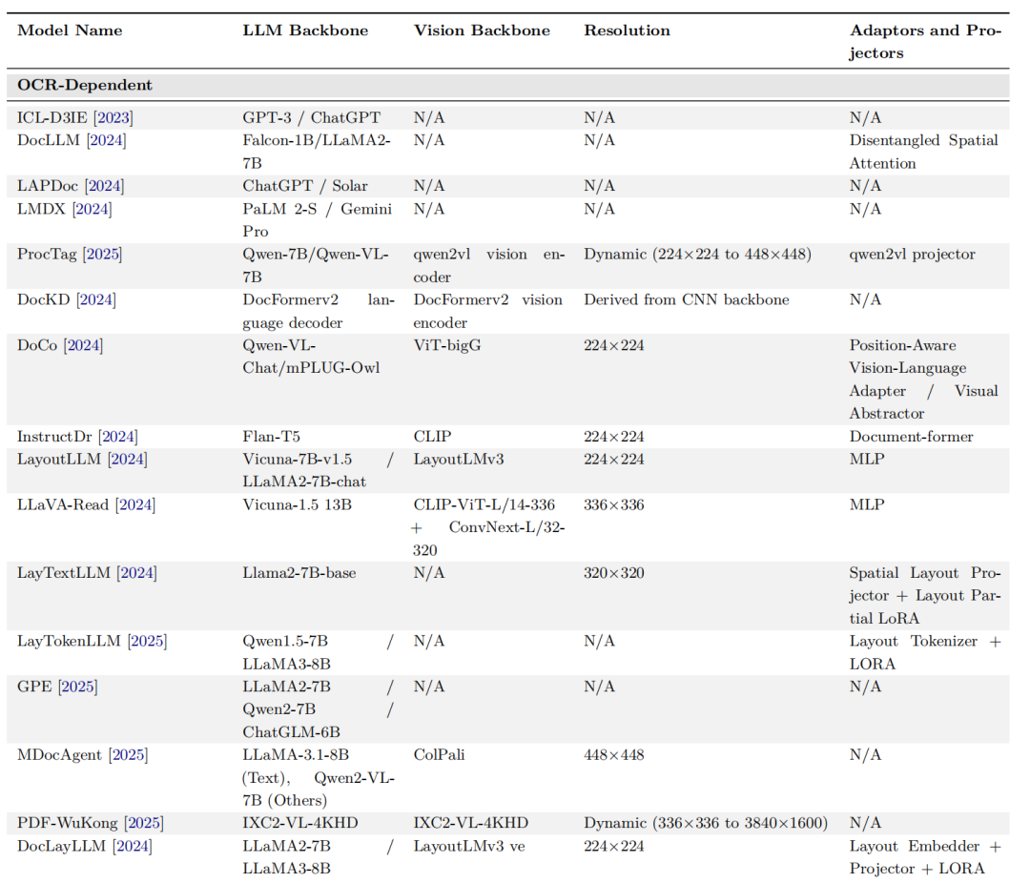The image size is (1030, 883).
Task: Open the 2024 citation beside InstructDr
Action: (x=118, y=437)
